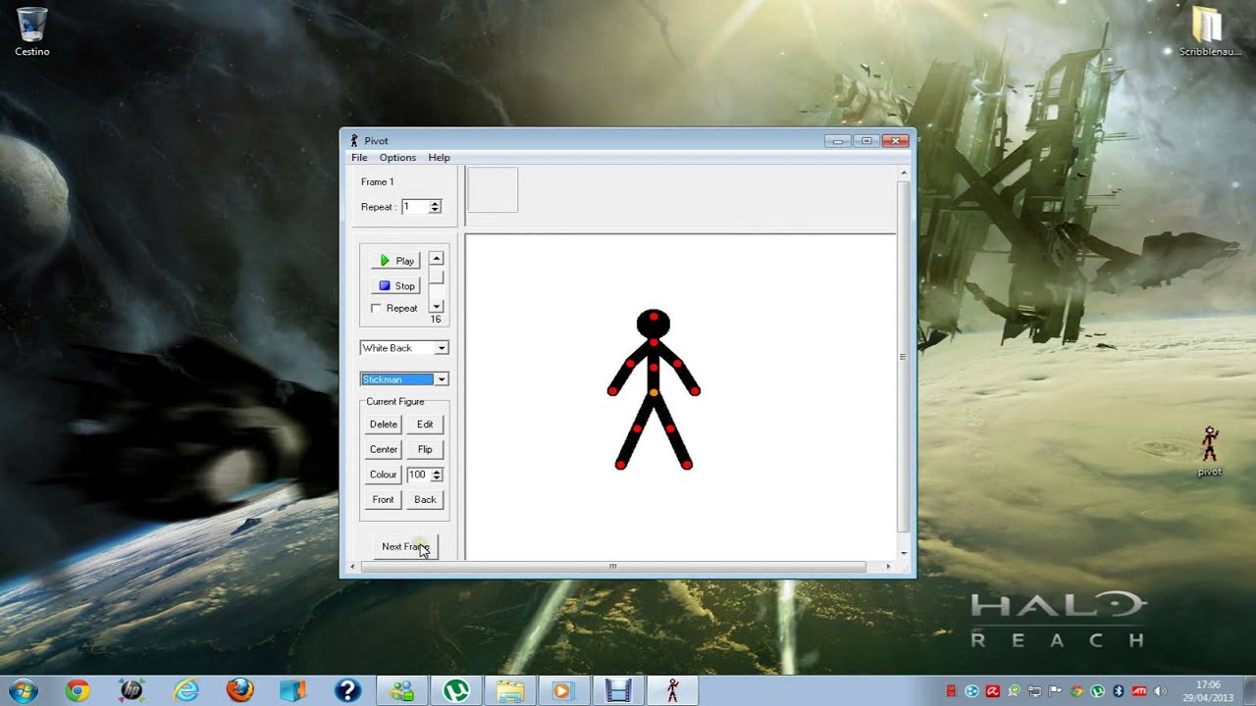Click the Play button with green arrow

(x=396, y=261)
